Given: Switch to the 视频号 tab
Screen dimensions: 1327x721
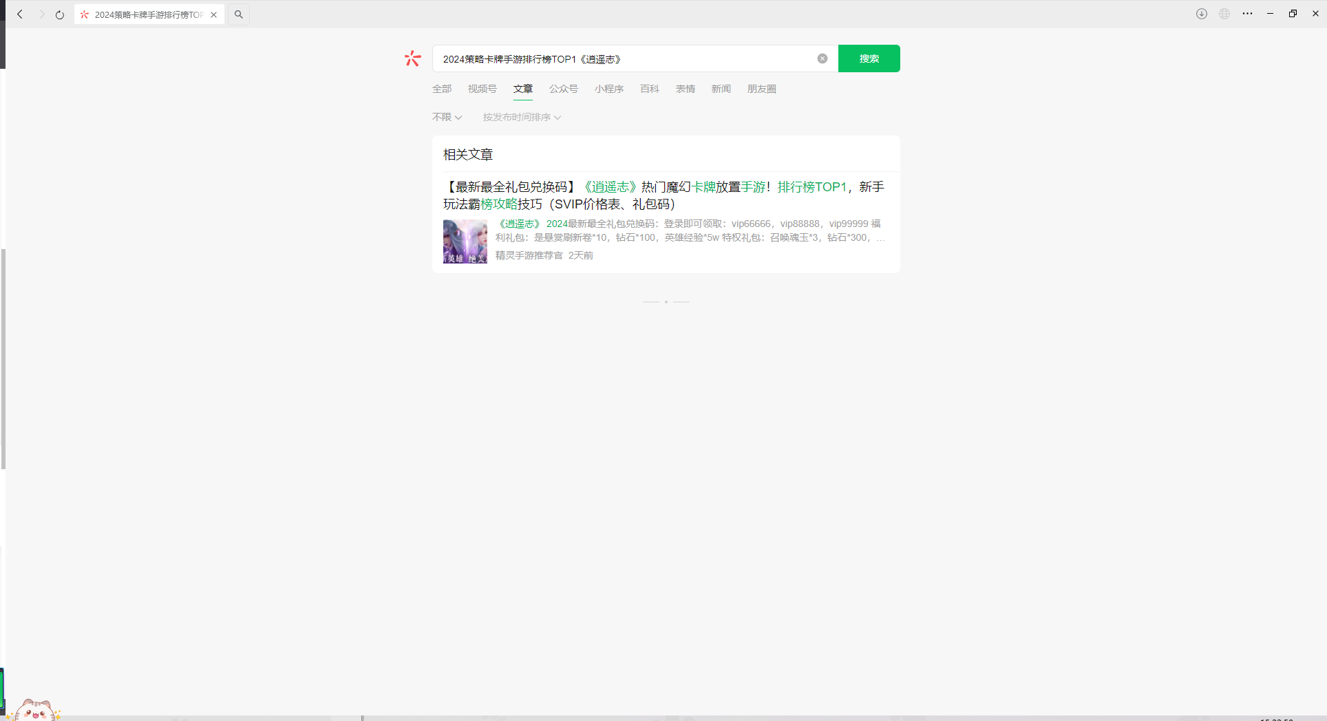Looking at the screenshot, I should (x=482, y=89).
